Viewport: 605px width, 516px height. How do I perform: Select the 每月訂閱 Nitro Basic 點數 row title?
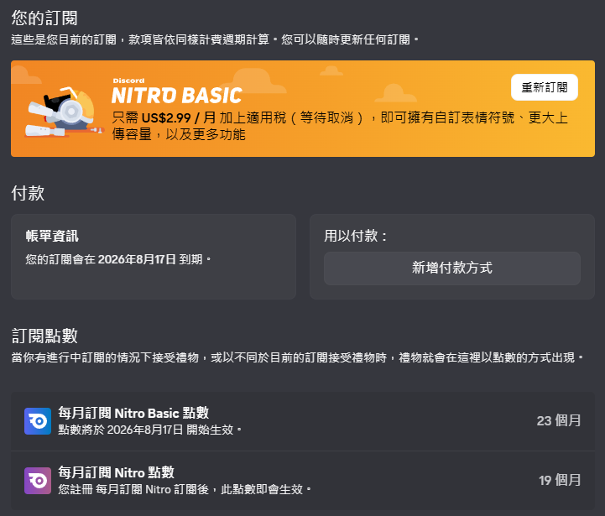pyautogui.click(x=133, y=413)
